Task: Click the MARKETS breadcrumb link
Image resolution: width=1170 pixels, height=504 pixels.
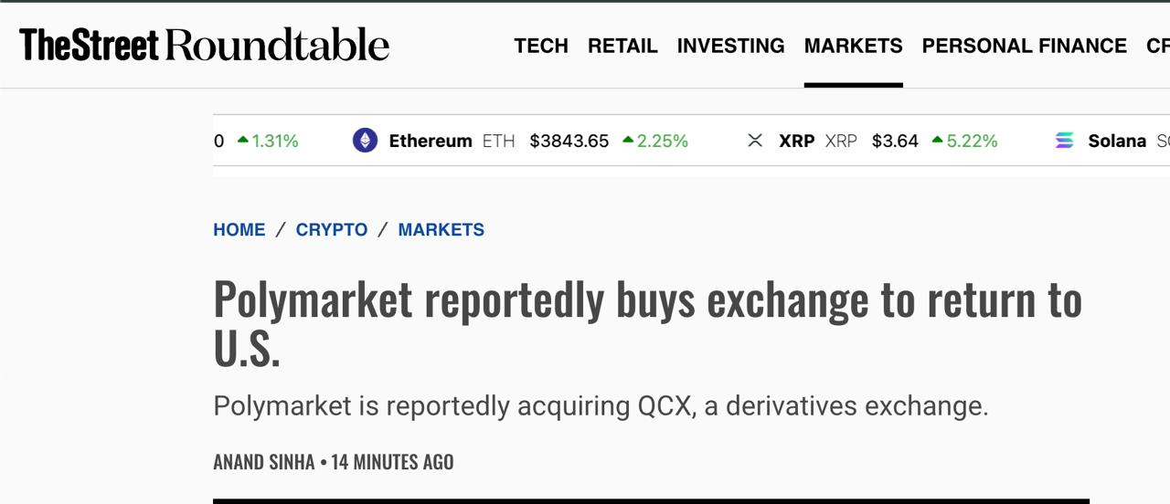Action: 441,230
